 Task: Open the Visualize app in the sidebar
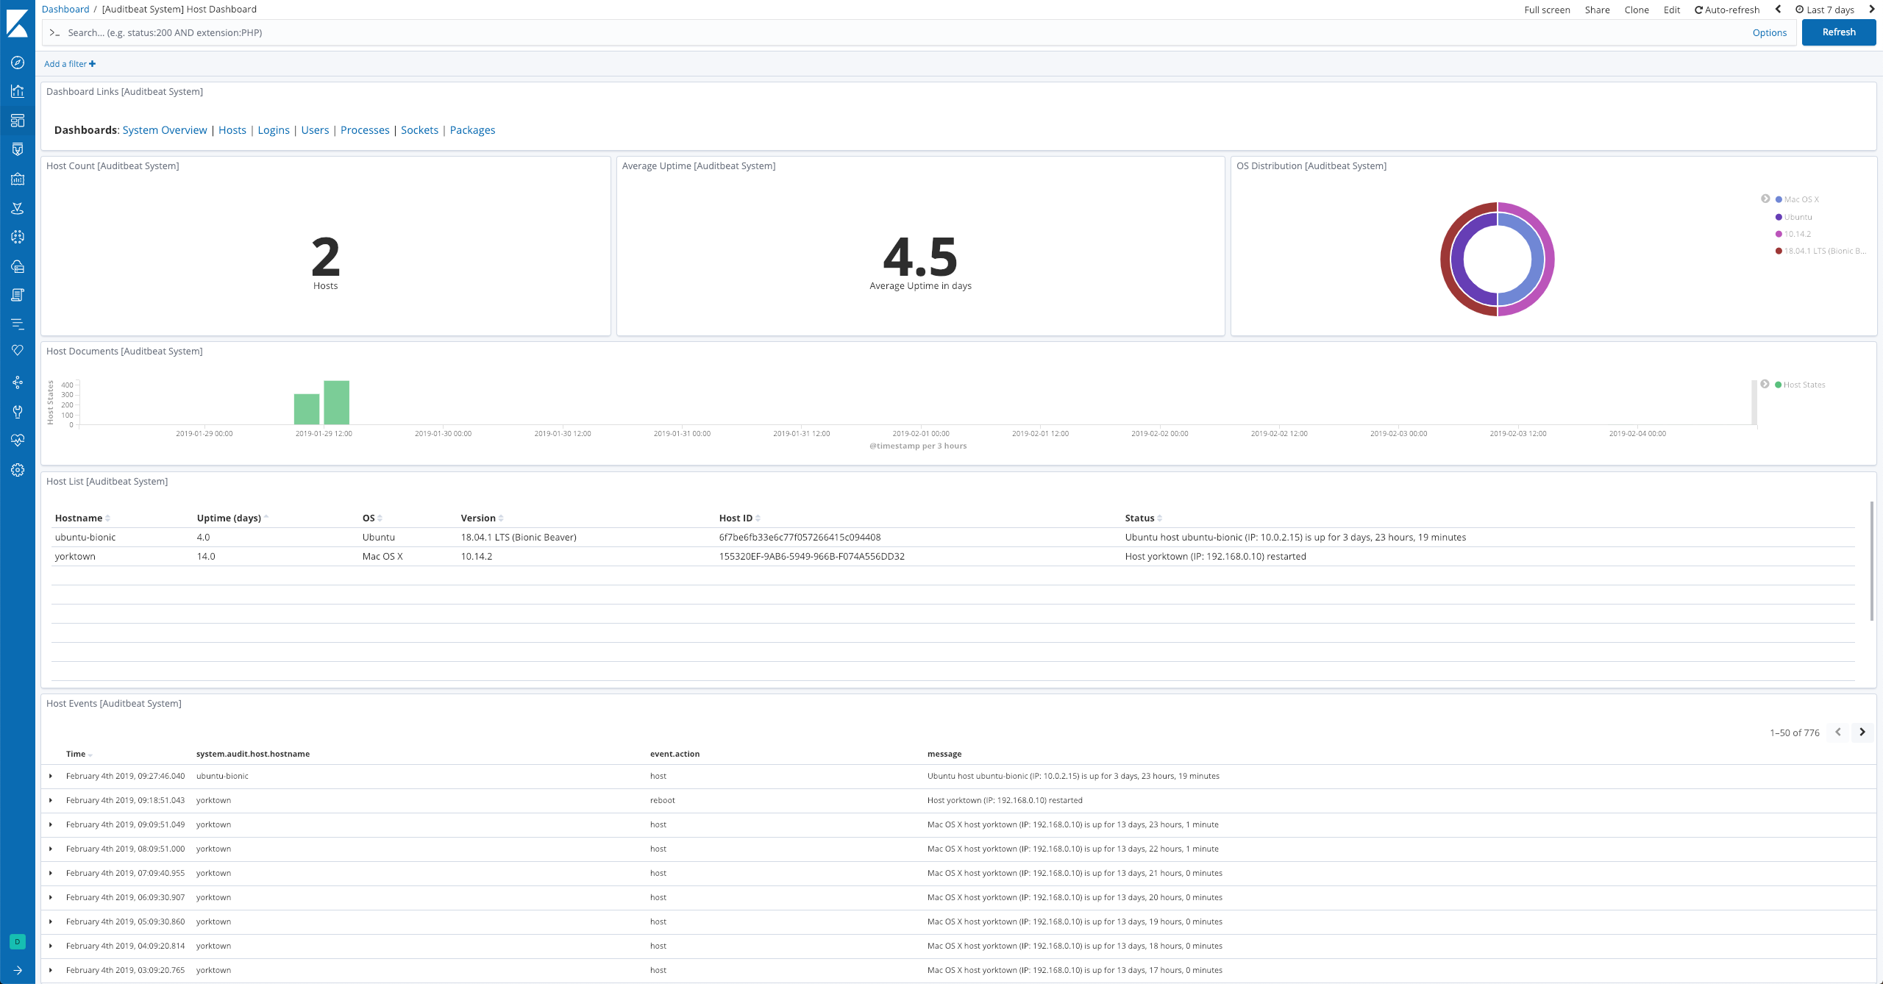(18, 90)
